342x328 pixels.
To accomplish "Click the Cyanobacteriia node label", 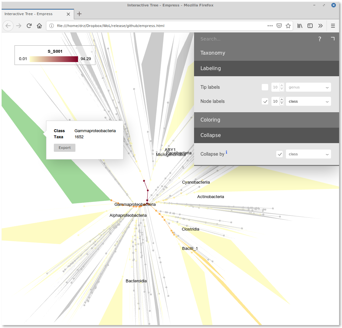I will pos(196,182).
